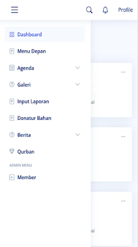
Task: Expand the Berita submenu chevron
Action: (78, 135)
